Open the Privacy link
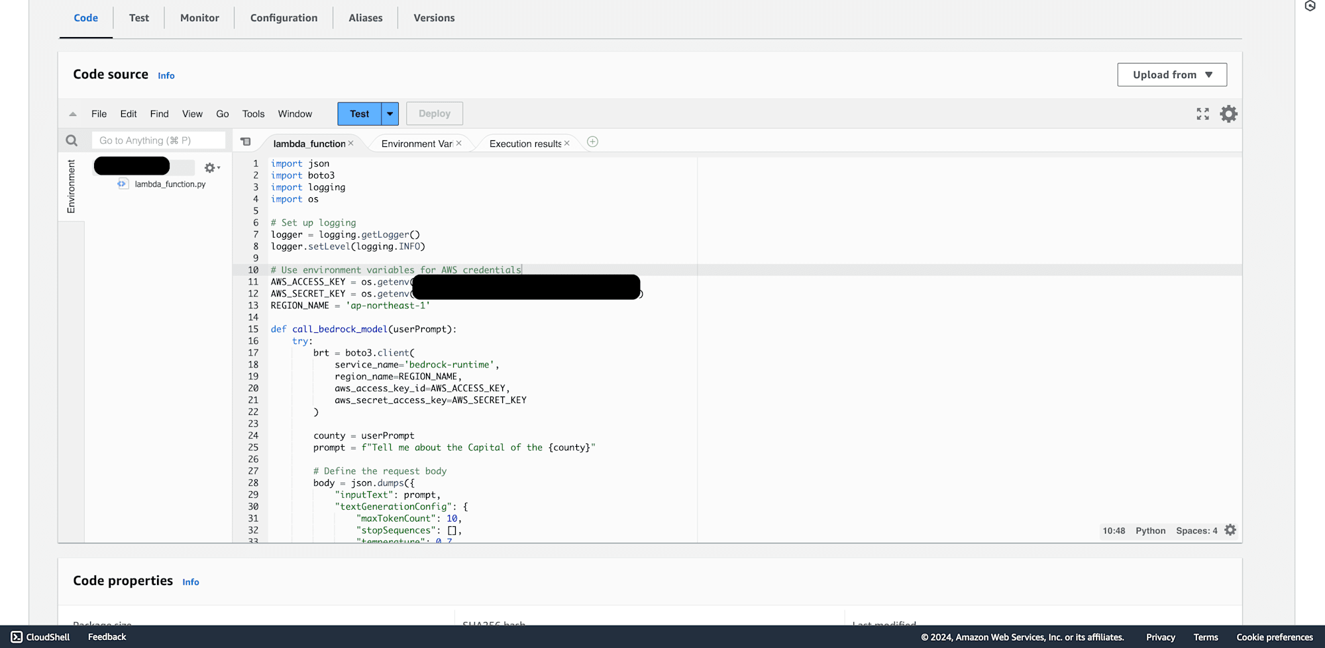 tap(1161, 637)
